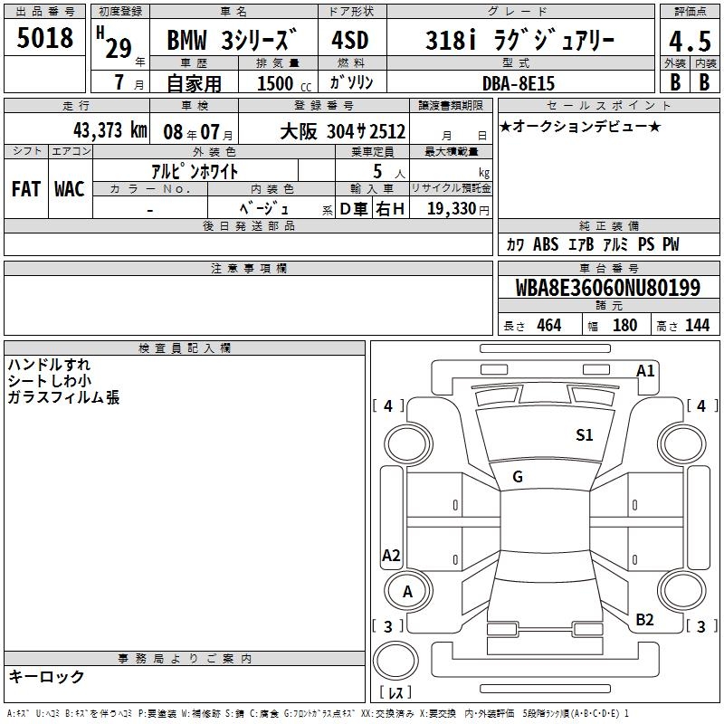Click the カワ equipment entry
724x724 pixels.
[x=515, y=244]
